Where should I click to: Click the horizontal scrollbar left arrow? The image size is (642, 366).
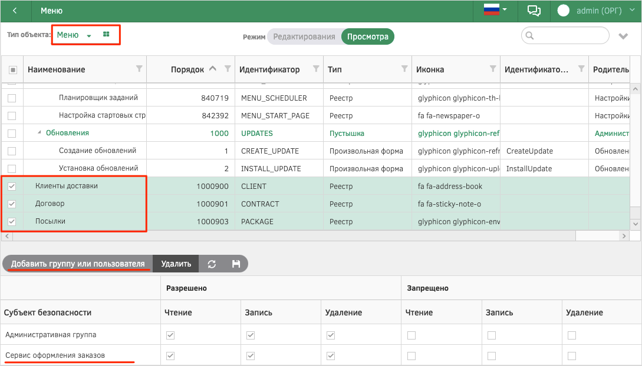(7, 236)
